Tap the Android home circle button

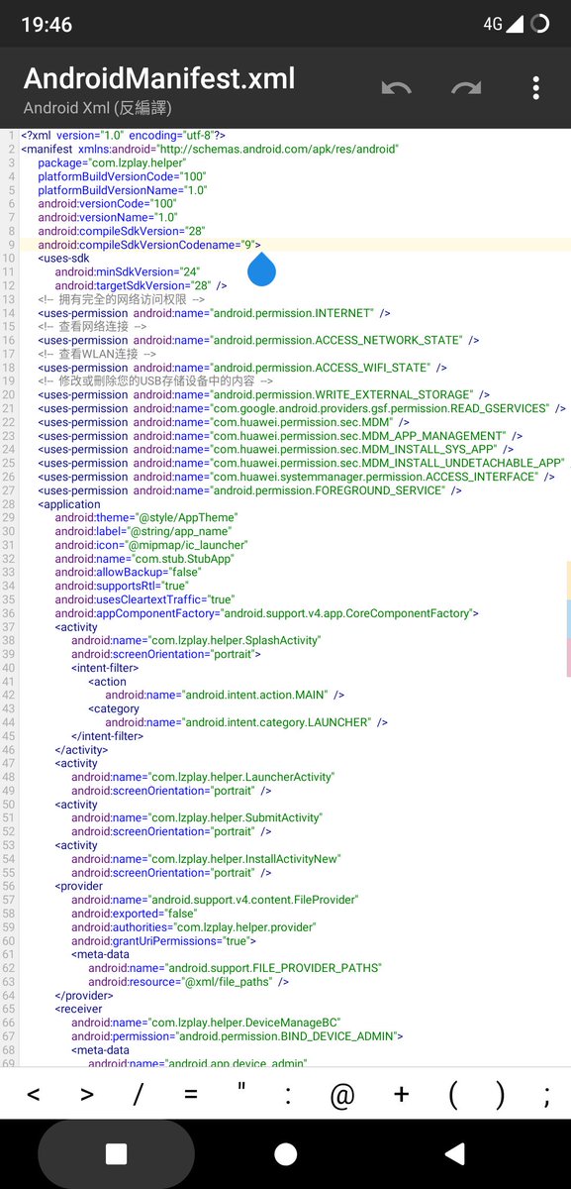coord(285,1153)
